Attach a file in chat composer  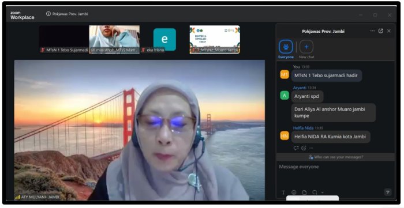coord(304,192)
